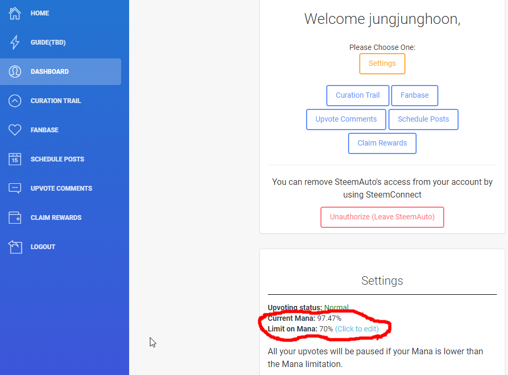The height and width of the screenshot is (375, 508).
Task: Click the Guide lightning bolt icon
Action: coord(15,42)
